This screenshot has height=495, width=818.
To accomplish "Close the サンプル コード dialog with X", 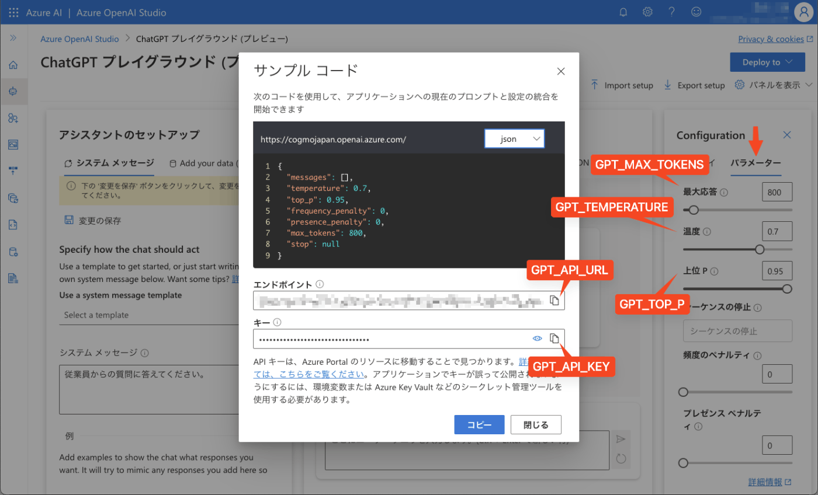I will click(561, 71).
